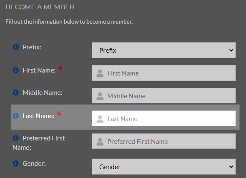
Task: Show info tooltip icon for Middle Name
Action: [16, 92]
